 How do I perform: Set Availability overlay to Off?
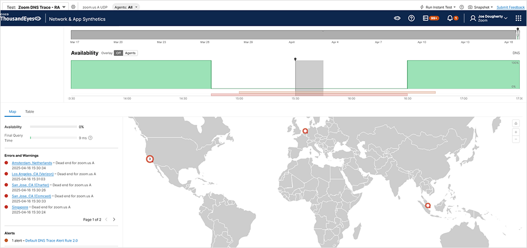(119, 53)
